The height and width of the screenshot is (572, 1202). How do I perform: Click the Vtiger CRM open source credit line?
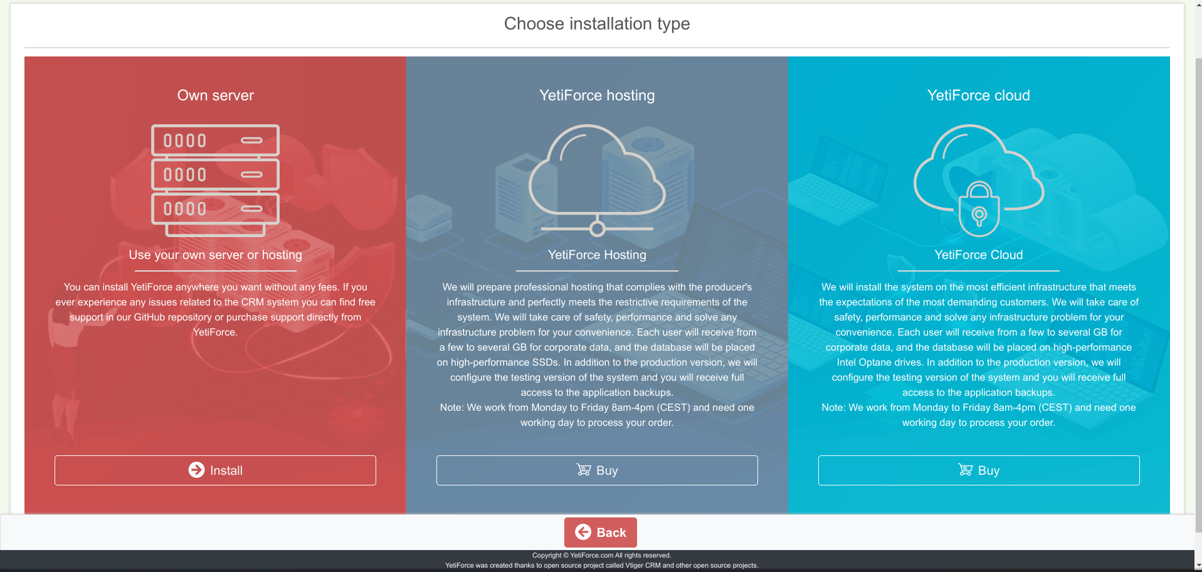pyautogui.click(x=601, y=565)
